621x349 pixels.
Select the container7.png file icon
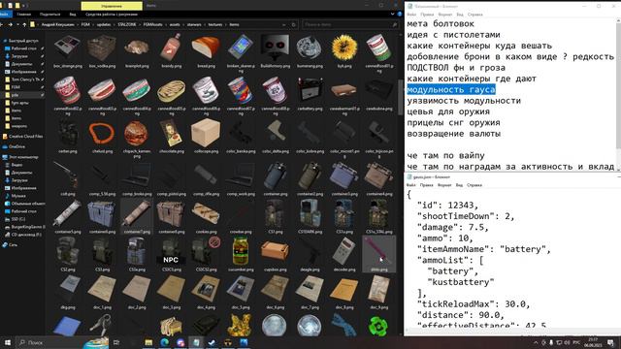(x=137, y=215)
